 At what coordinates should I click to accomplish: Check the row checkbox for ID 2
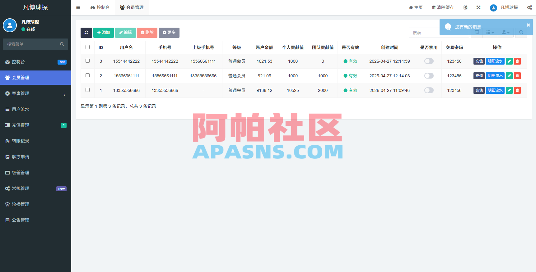coord(87,75)
